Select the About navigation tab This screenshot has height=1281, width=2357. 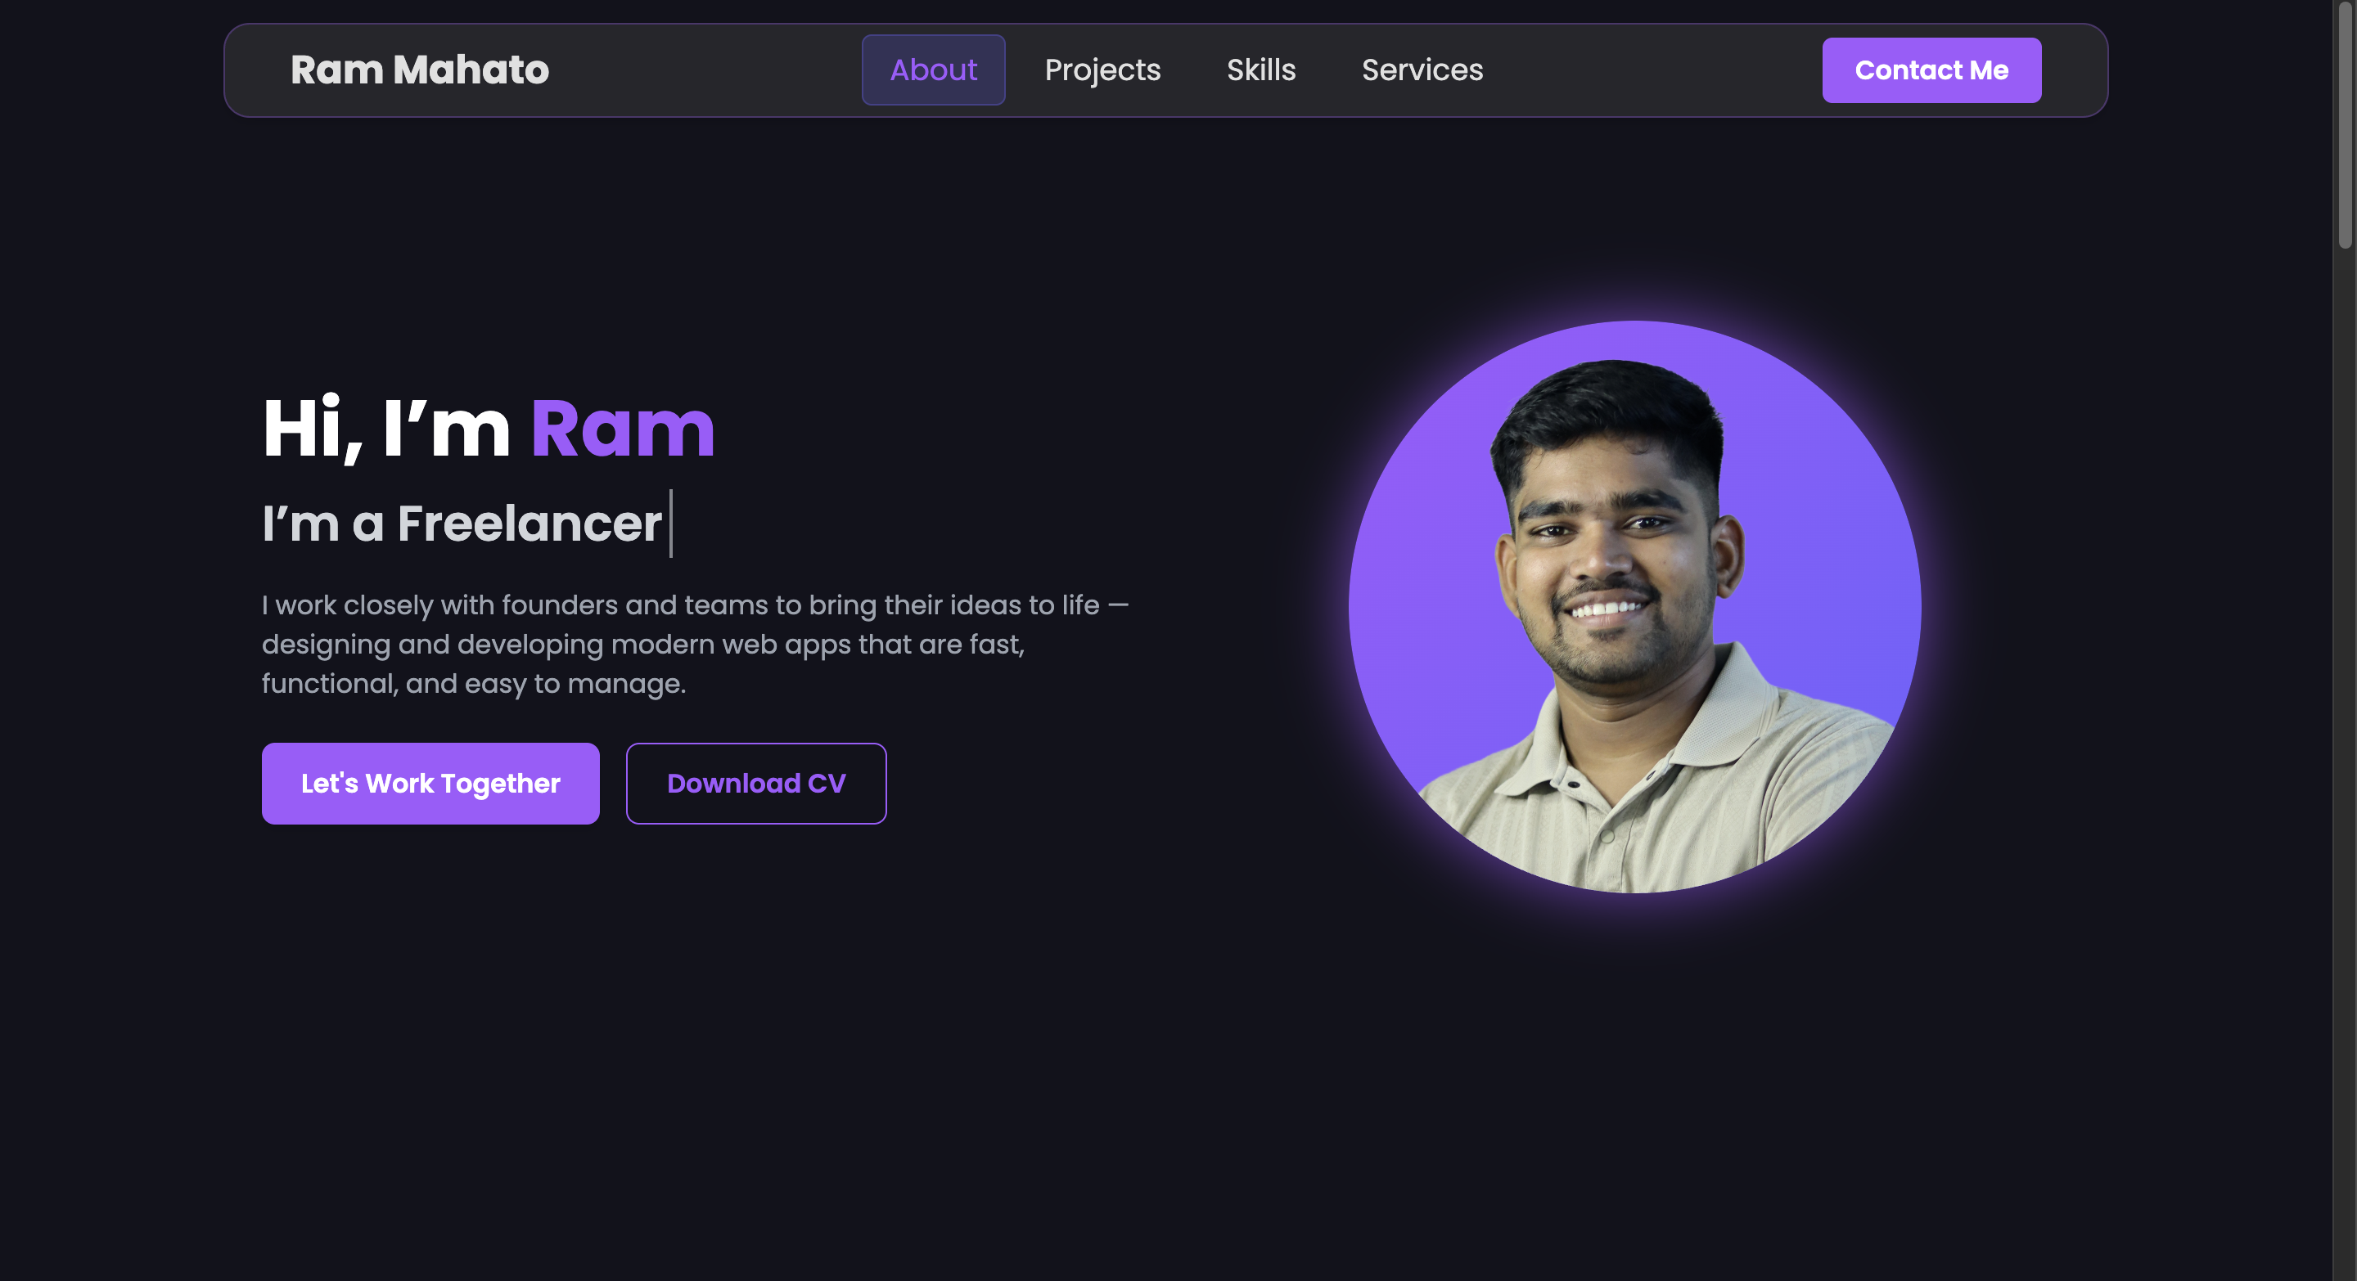click(x=933, y=70)
